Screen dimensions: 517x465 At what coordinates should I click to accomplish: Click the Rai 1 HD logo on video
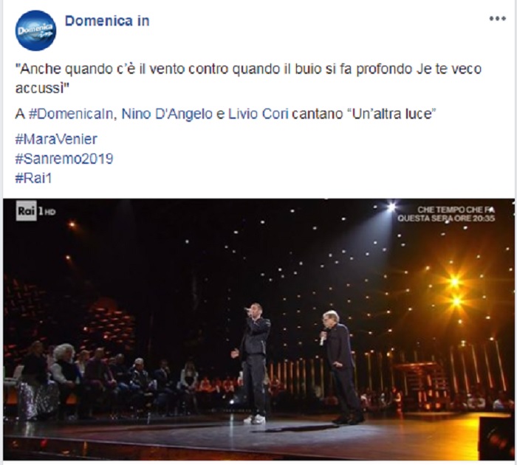pos(36,211)
